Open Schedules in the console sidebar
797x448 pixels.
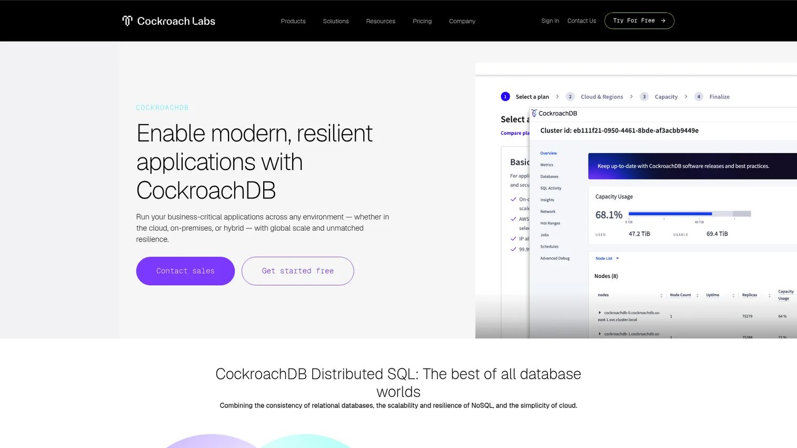(x=549, y=246)
